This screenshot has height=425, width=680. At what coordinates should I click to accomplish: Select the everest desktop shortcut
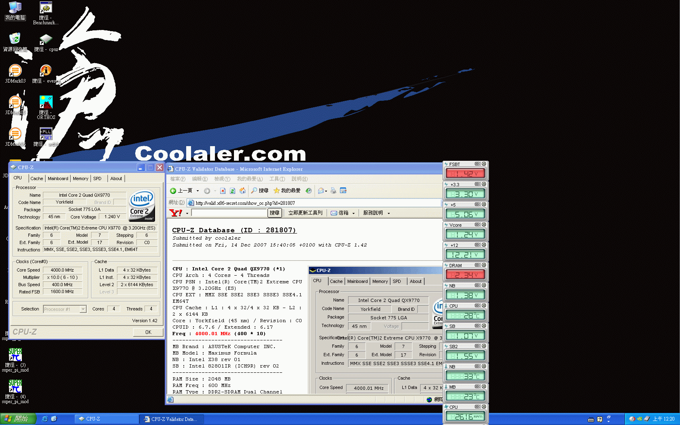pos(46,74)
